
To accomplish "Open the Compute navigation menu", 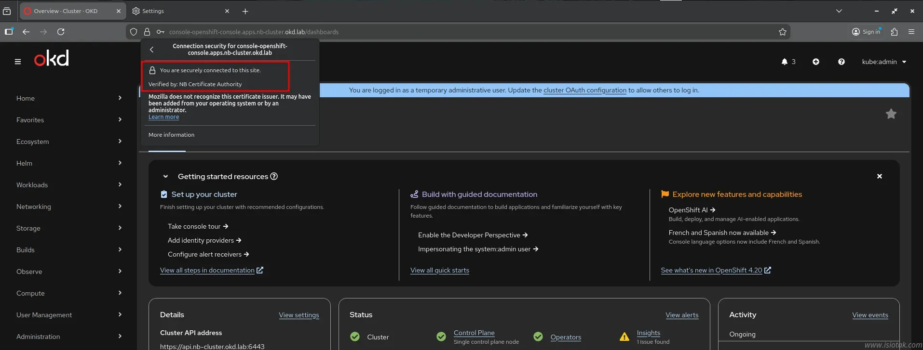I will pos(69,293).
